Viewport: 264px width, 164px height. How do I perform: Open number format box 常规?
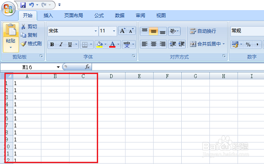point(247,31)
